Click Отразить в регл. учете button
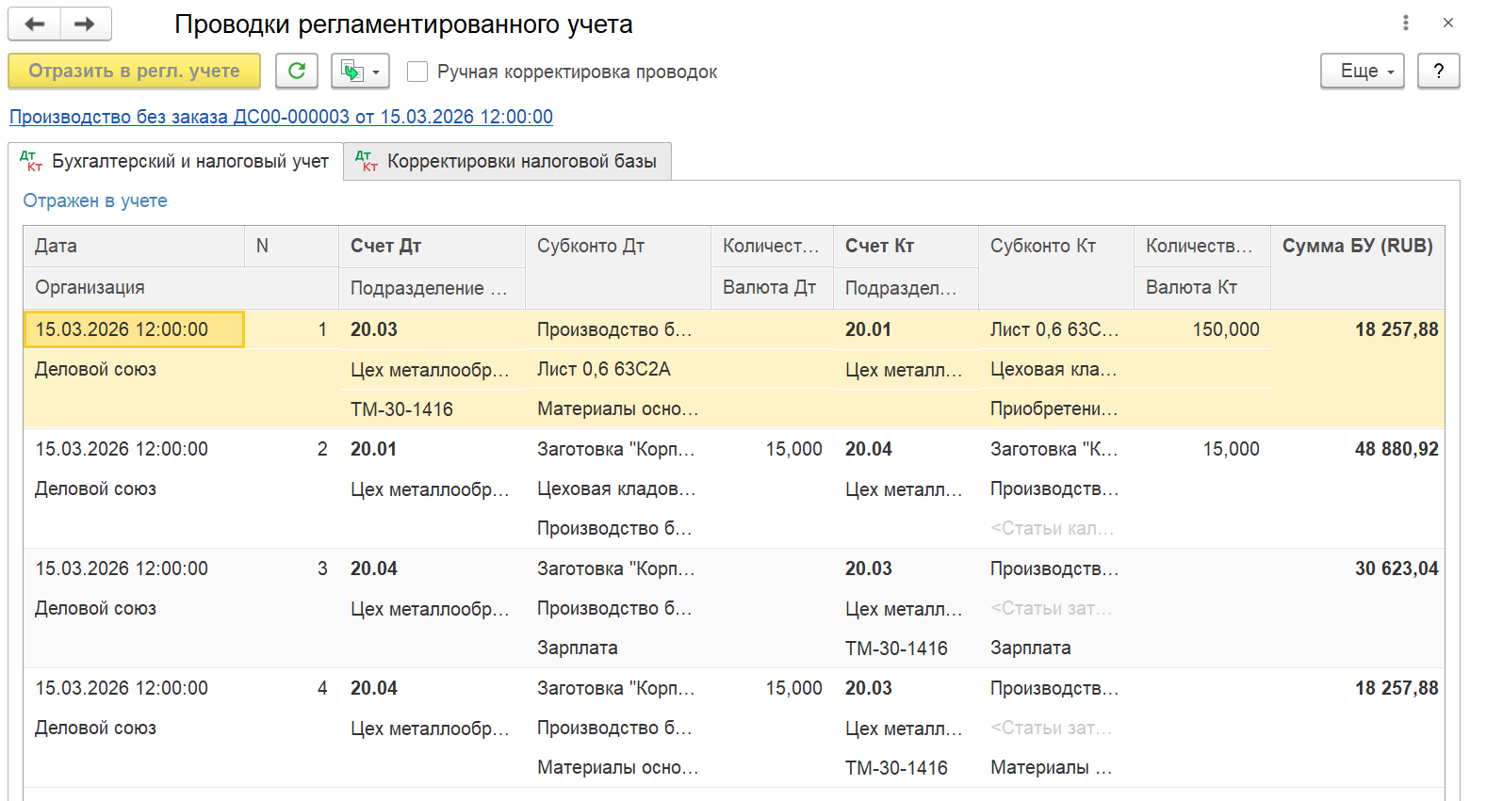1486x801 pixels. click(x=134, y=71)
